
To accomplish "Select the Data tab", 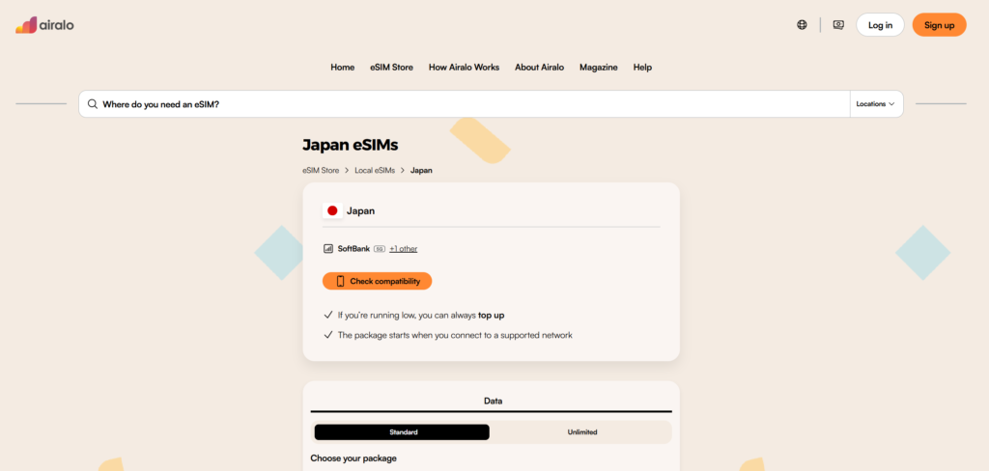I will click(492, 401).
